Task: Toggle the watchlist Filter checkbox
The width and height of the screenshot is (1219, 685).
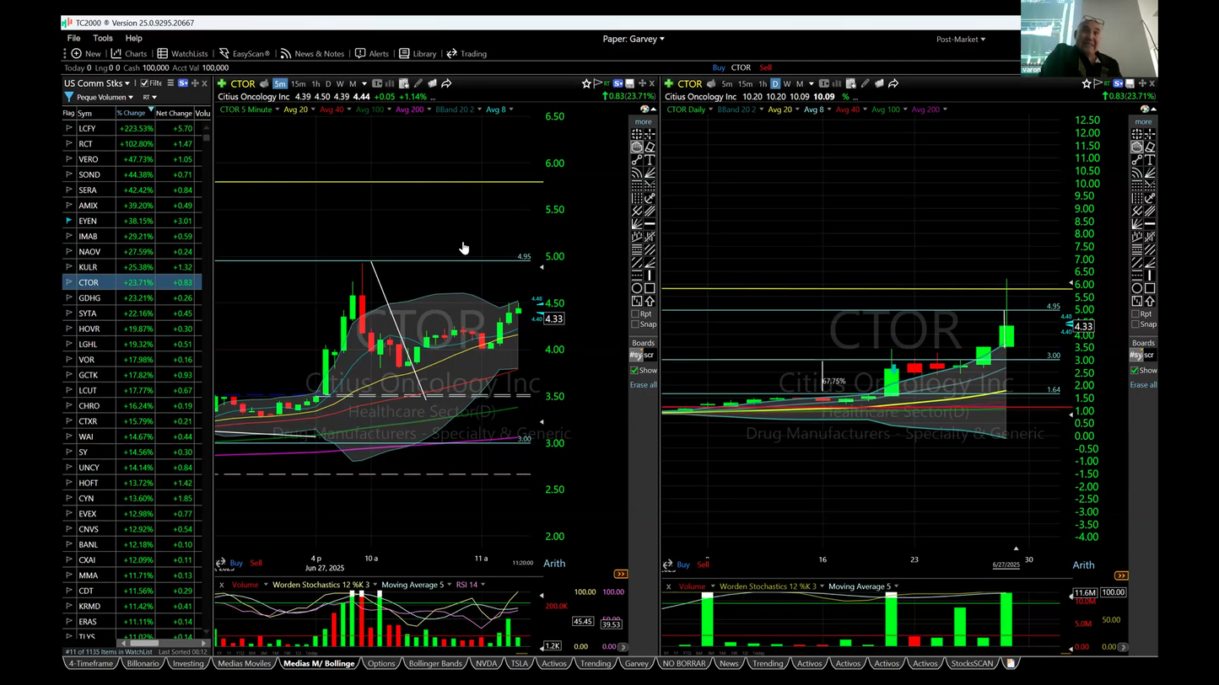Action: pyautogui.click(x=145, y=83)
